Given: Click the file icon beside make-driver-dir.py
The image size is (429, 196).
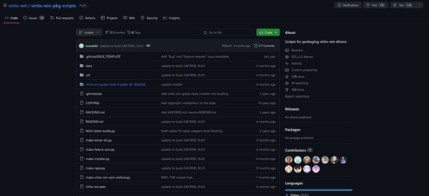Looking at the screenshot, I should tap(81, 140).
